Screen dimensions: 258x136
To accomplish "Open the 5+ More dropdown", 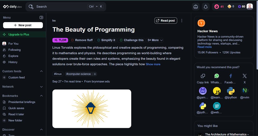I will (155, 40).
